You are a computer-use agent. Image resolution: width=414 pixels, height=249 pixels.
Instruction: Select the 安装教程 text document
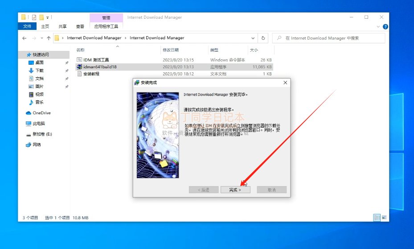click(91, 74)
